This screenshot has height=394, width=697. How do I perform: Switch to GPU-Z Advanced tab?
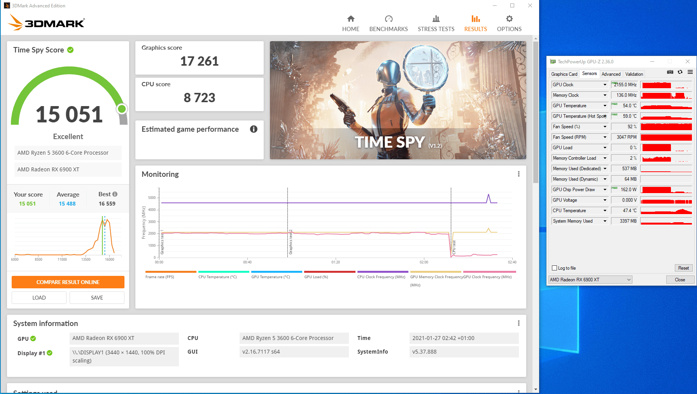[611, 74]
